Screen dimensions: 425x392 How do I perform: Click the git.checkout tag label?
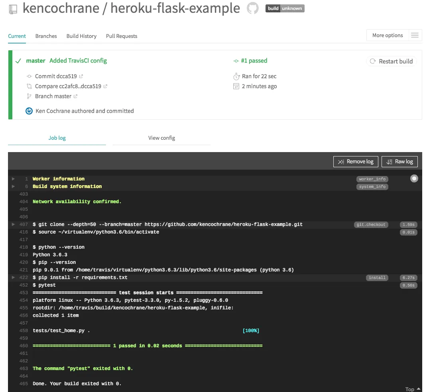click(371, 224)
